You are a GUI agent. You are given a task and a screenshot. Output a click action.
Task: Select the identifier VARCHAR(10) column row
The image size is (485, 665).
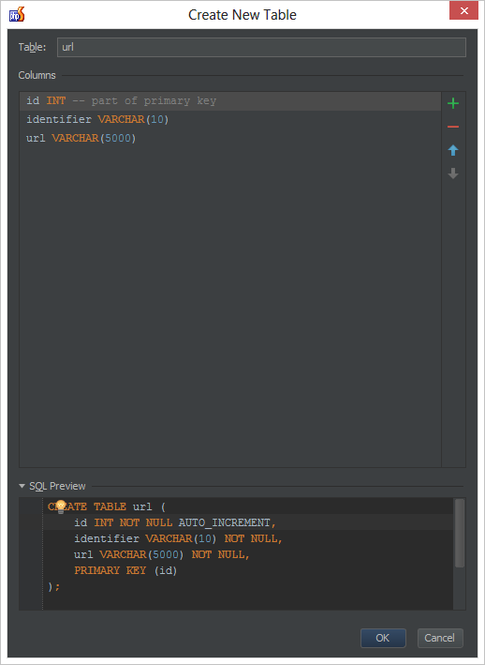click(230, 120)
